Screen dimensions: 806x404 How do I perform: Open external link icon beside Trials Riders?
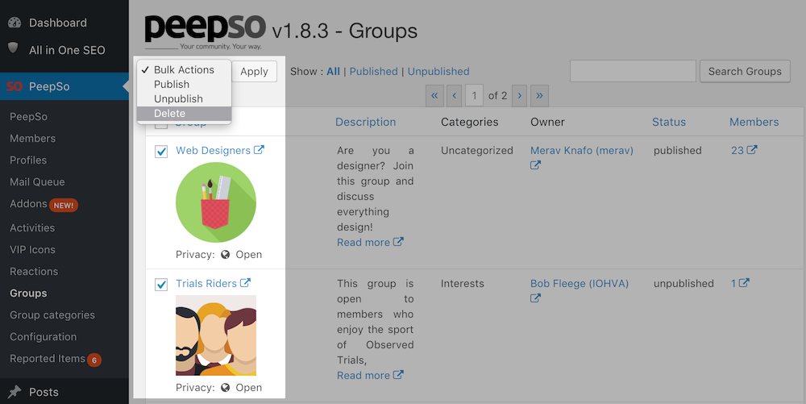click(x=245, y=283)
